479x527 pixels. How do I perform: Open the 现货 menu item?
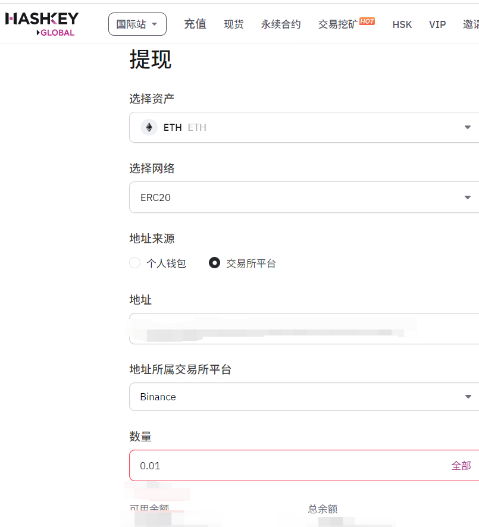tap(233, 24)
